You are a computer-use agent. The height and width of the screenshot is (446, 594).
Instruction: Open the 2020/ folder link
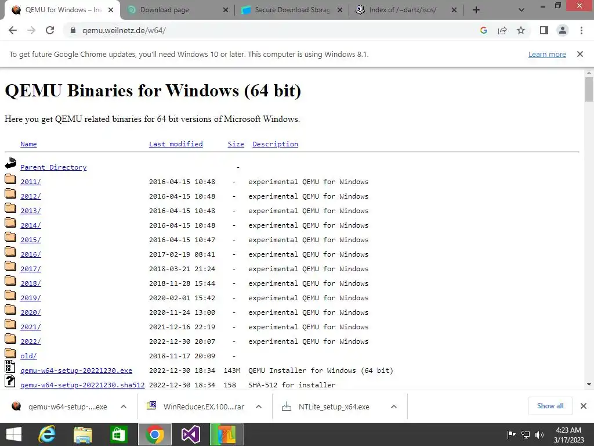tap(31, 312)
